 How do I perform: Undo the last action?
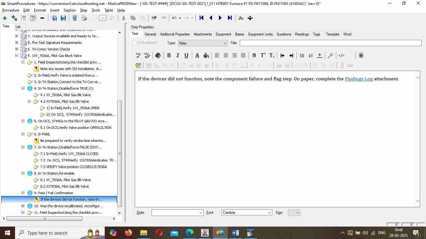(x=175, y=18)
